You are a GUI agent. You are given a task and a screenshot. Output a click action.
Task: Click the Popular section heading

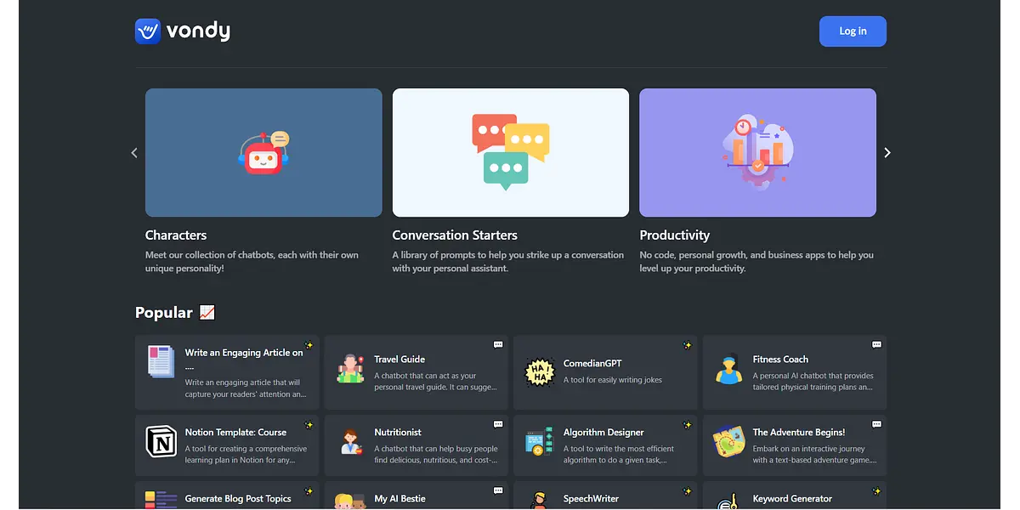coord(164,313)
